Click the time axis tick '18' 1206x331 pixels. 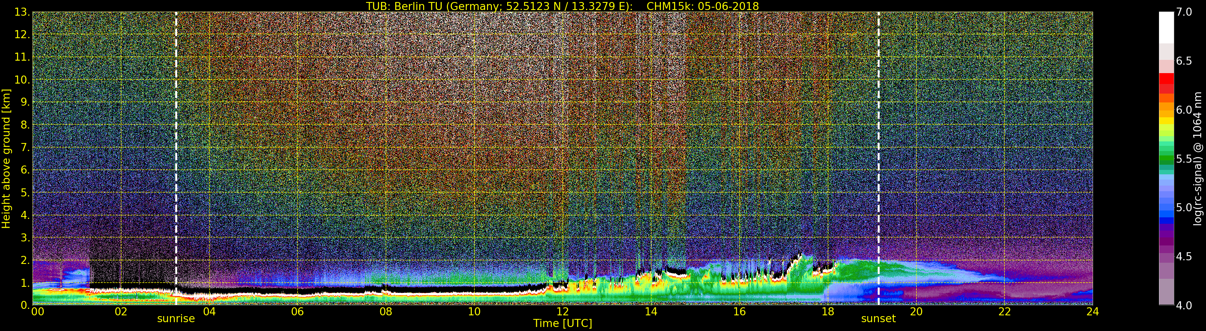[x=828, y=312]
